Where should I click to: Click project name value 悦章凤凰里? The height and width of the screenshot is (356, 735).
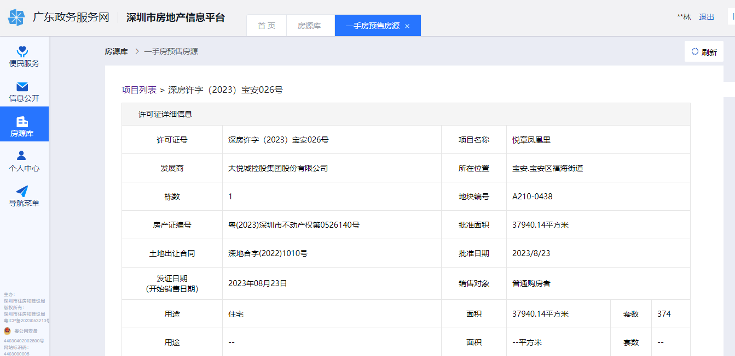click(531, 140)
